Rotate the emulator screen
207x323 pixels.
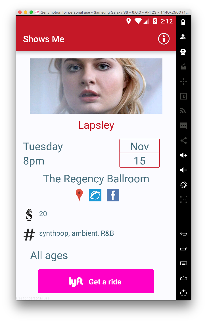(x=183, y=185)
